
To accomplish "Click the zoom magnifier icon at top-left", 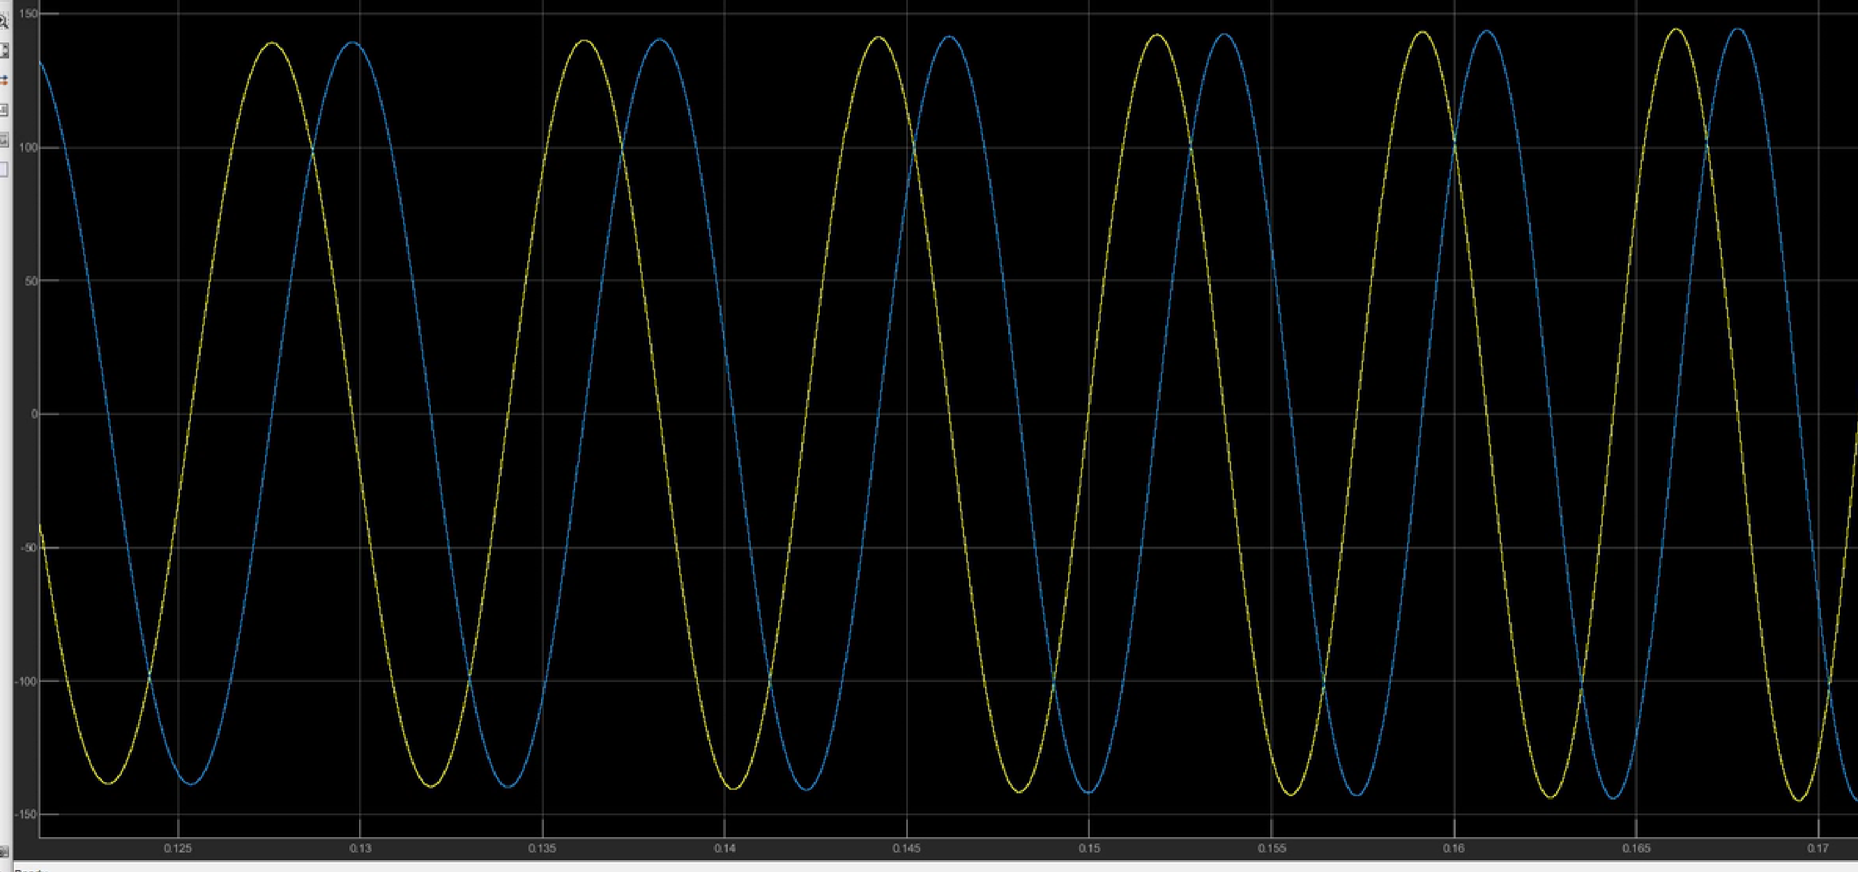I will pyautogui.click(x=3, y=22).
